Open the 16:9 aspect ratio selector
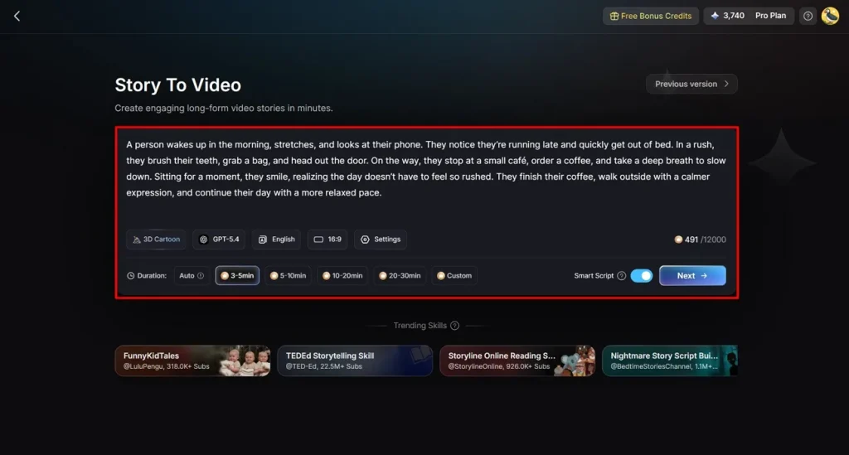This screenshot has width=849, height=455. (327, 240)
